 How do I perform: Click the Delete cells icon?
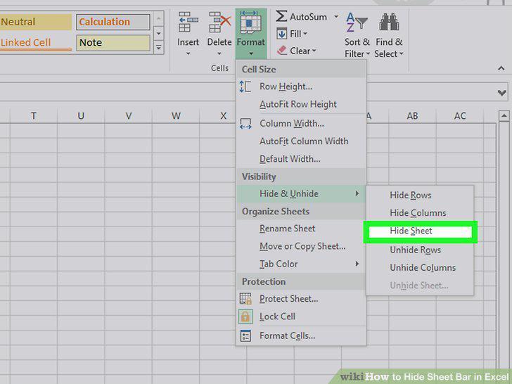click(x=219, y=23)
